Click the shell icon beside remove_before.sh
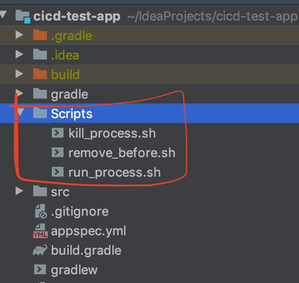The width and height of the screenshot is (299, 283). 57,152
